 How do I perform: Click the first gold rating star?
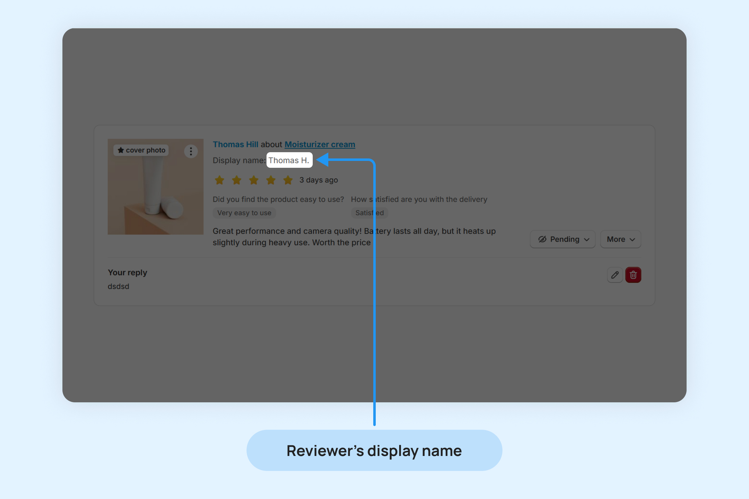coord(219,180)
